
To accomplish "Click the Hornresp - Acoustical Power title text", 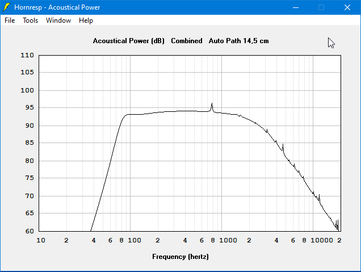I will click(57, 7).
